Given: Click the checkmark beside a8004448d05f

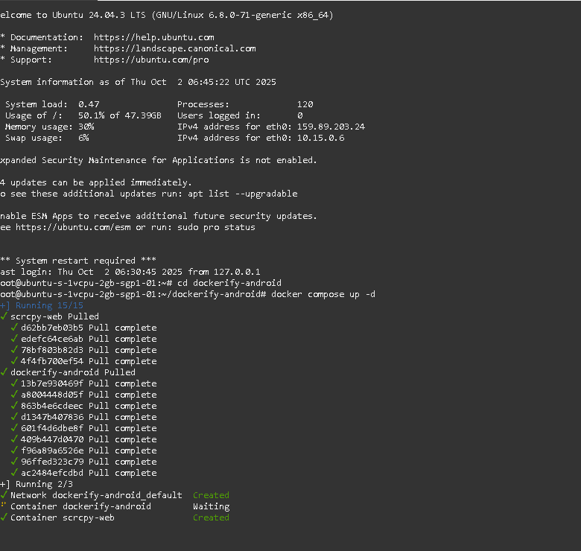Looking at the screenshot, I should point(14,395).
